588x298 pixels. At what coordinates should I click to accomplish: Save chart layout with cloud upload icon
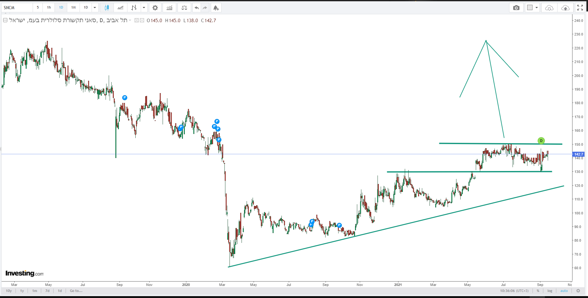point(565,8)
